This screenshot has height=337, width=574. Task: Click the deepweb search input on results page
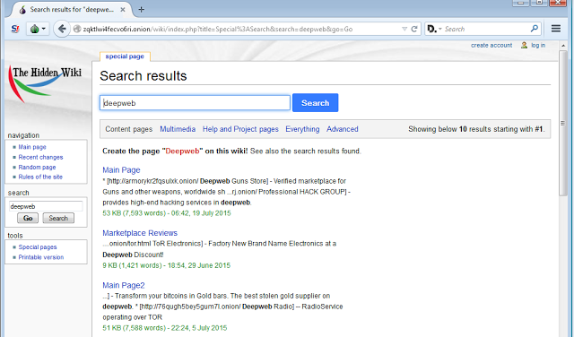pos(196,103)
